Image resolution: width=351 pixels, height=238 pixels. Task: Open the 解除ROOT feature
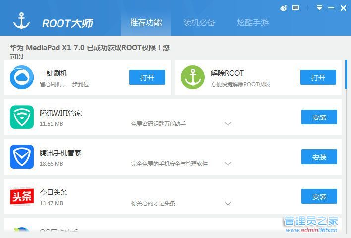(318, 77)
